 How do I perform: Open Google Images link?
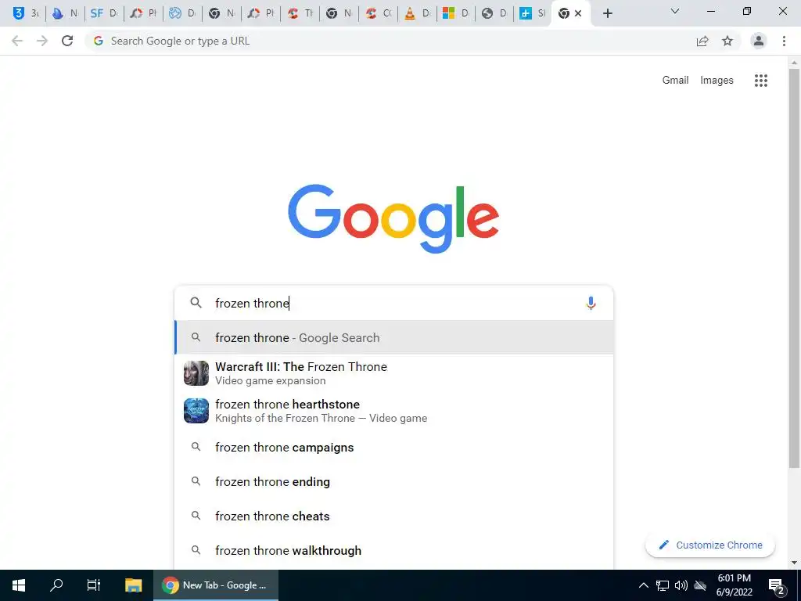tap(717, 81)
